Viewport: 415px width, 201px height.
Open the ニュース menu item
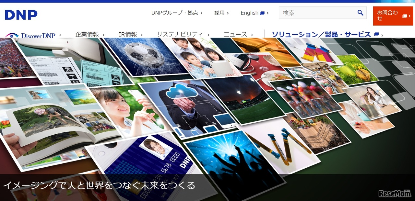[x=238, y=34]
